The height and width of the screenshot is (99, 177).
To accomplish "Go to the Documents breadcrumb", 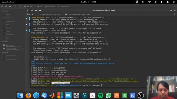I will tap(50, 7).
